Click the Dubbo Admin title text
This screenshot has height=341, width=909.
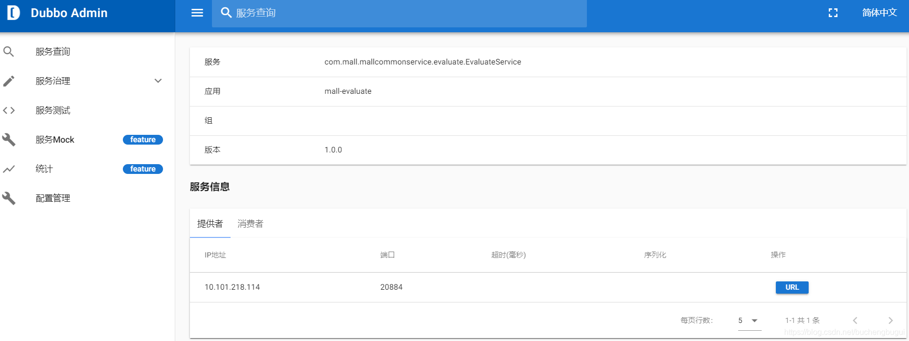(69, 13)
